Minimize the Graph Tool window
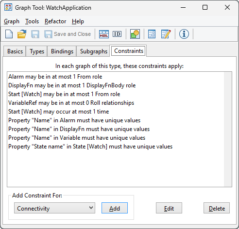Viewport: 239px width, 229px height. [x=183, y=7]
